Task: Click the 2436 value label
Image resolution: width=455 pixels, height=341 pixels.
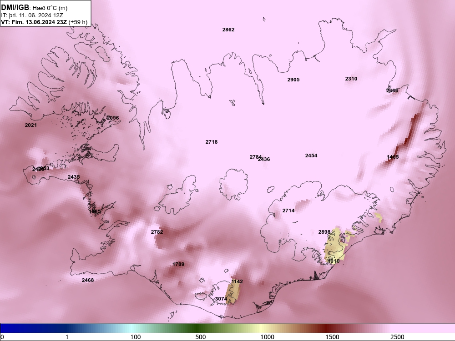Action: pos(264,159)
